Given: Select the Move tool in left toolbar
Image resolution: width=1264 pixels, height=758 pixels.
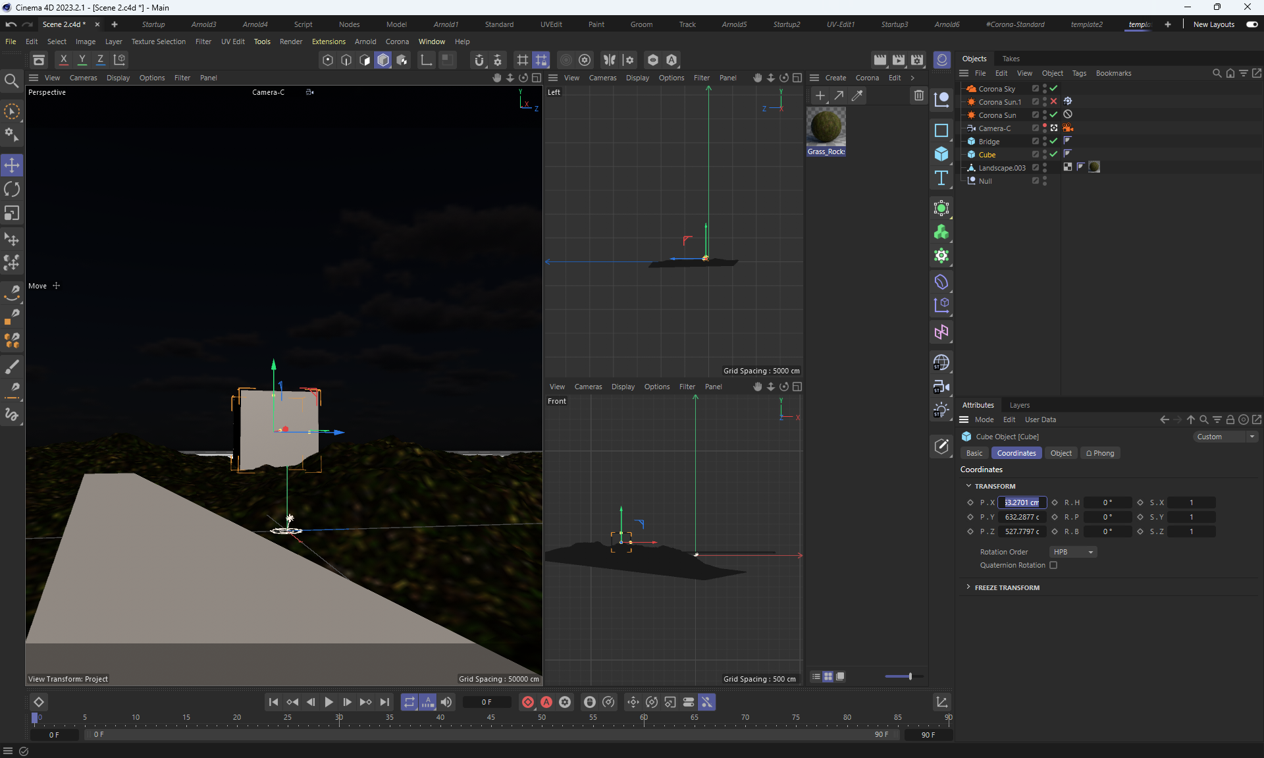Looking at the screenshot, I should [x=12, y=165].
